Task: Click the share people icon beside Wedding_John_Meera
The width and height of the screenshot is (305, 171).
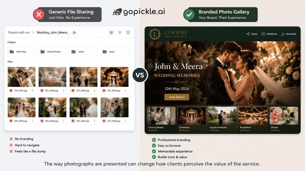Action: click(74, 32)
